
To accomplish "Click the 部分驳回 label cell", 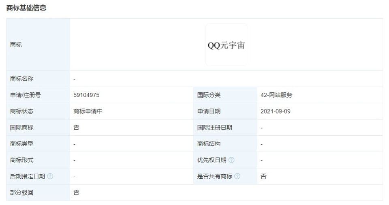I will (x=22, y=192).
